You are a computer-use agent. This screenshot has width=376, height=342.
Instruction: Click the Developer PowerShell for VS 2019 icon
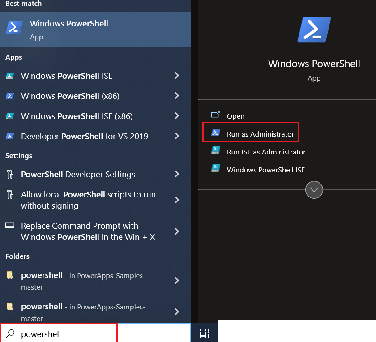point(9,136)
